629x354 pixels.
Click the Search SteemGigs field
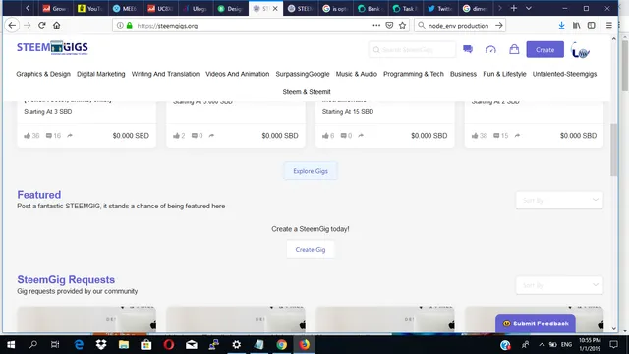click(x=412, y=50)
